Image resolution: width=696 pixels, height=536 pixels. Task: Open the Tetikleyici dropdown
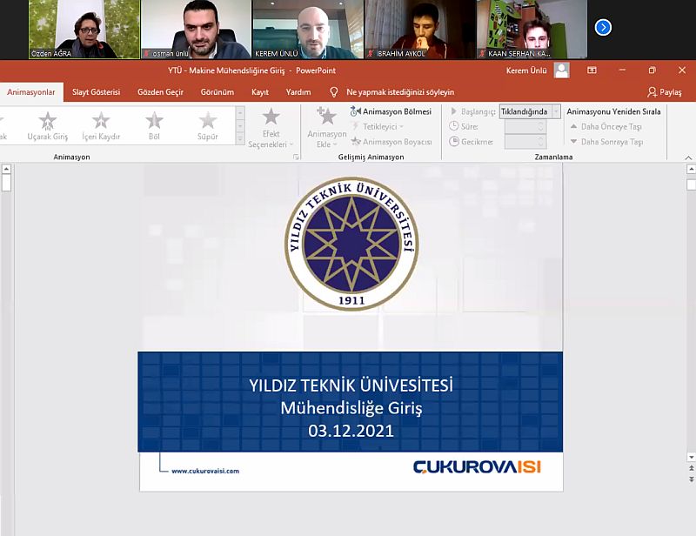[x=378, y=126]
